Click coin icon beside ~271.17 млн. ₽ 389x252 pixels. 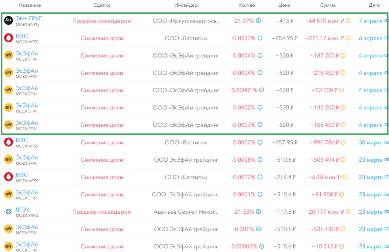tap(348, 38)
